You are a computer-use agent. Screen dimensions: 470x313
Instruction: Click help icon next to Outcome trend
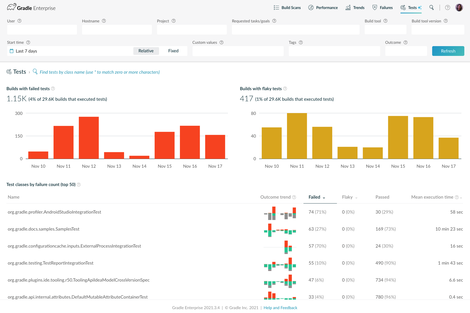pos(294,197)
